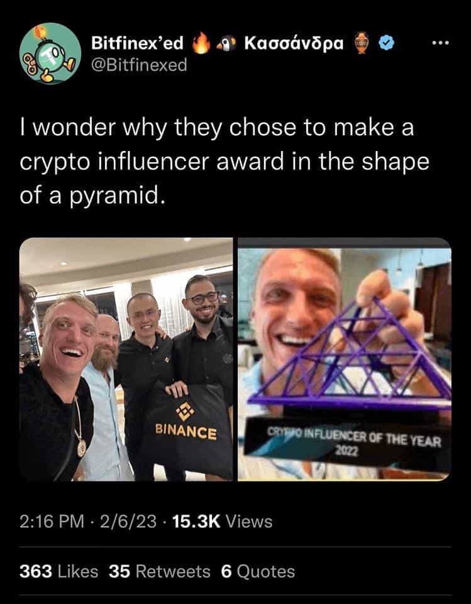
Task: Open the Bitfinex'ed display name
Action: (x=137, y=43)
